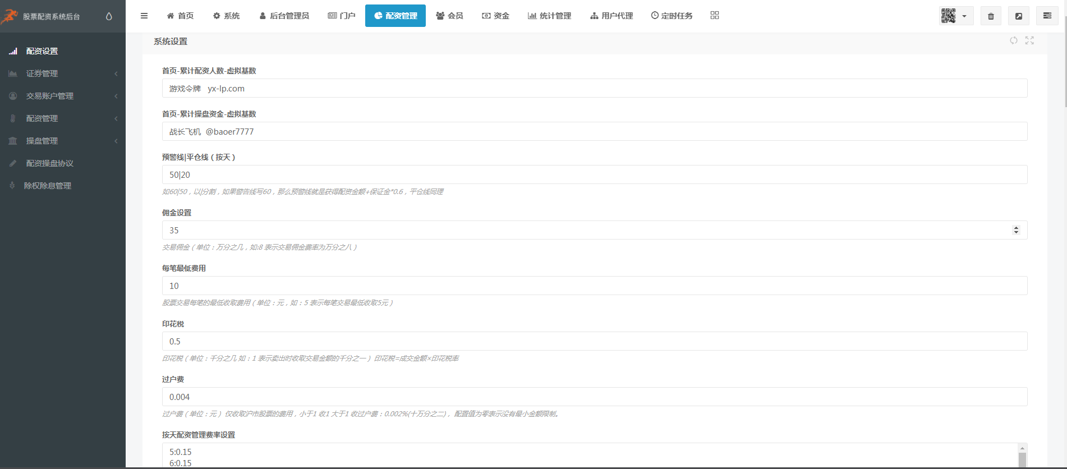Click the external-link arrow icon
Screen dimensions: 1067x469
tap(1019, 16)
